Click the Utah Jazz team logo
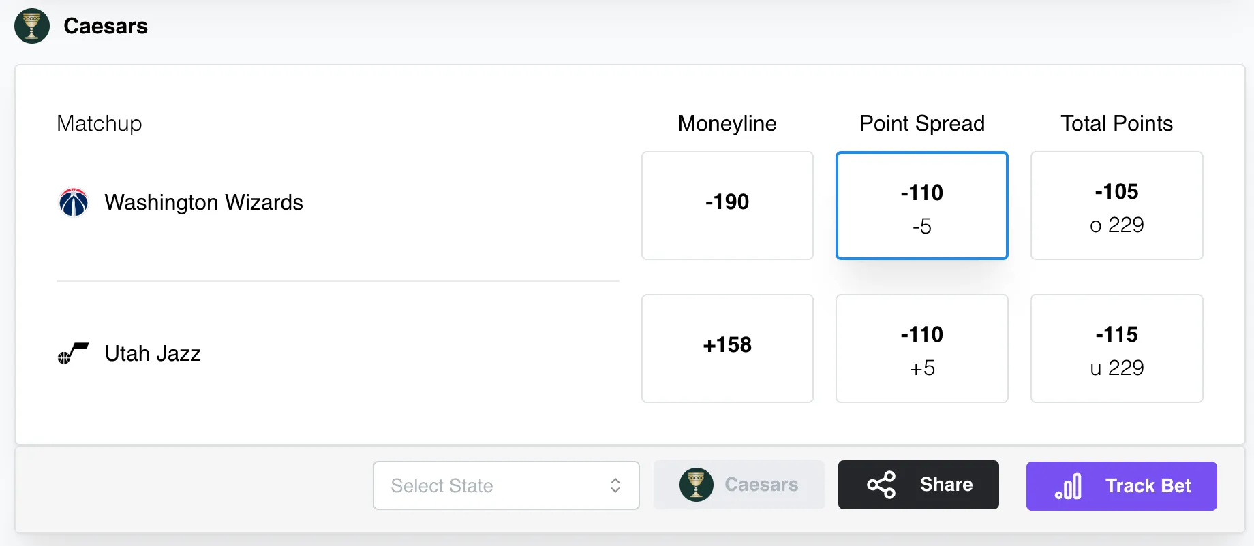This screenshot has height=546, width=1254. pos(74,353)
